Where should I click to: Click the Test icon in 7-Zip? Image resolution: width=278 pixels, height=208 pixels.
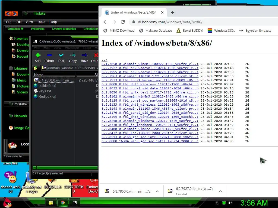61,57
